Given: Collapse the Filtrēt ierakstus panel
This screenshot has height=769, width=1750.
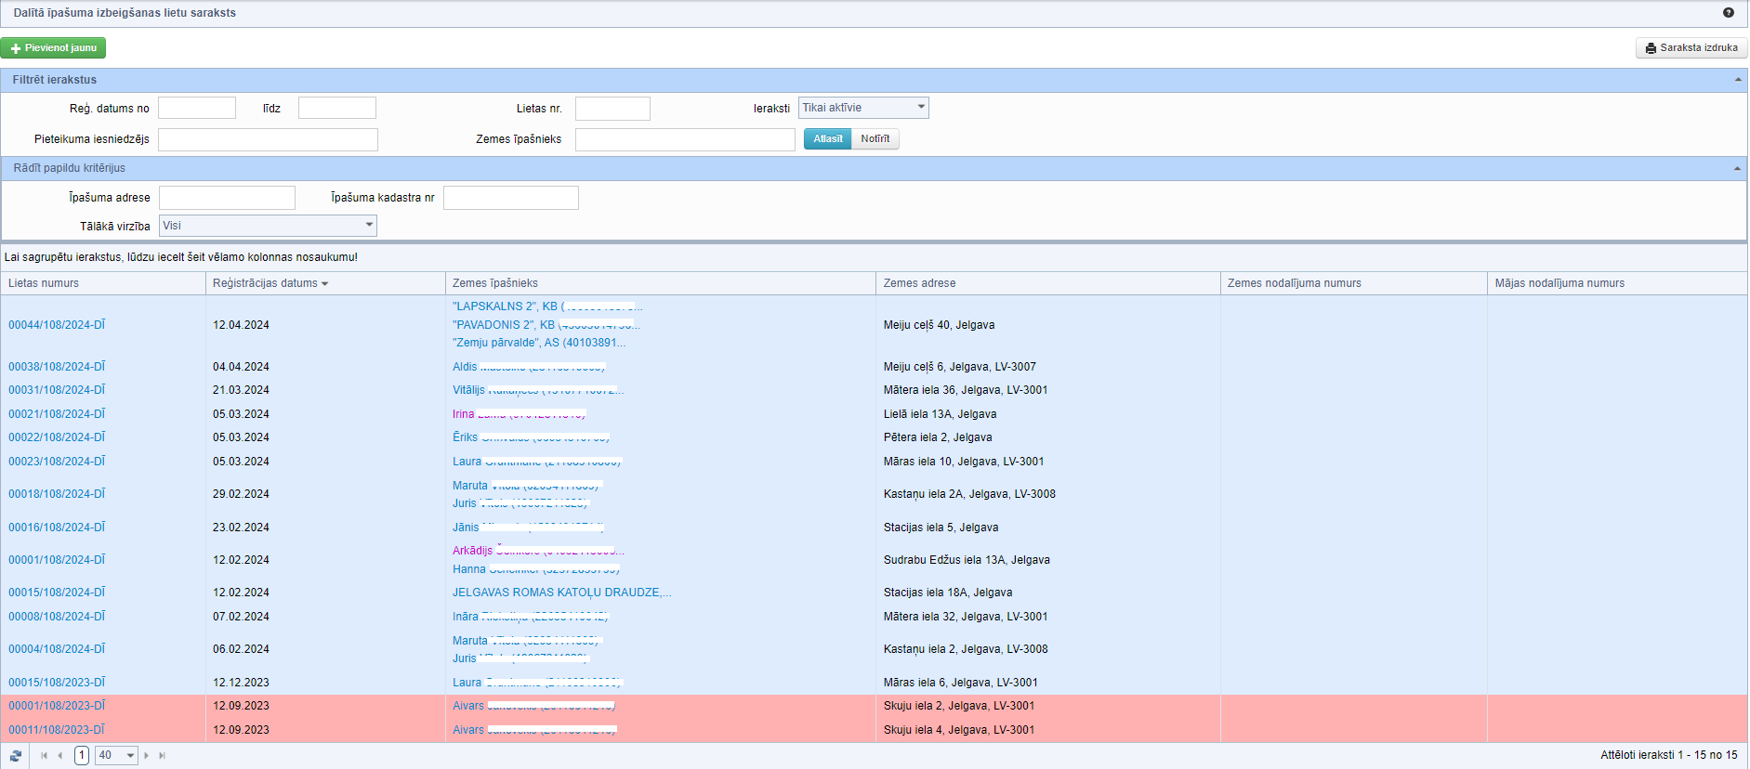Looking at the screenshot, I should coord(1737,80).
